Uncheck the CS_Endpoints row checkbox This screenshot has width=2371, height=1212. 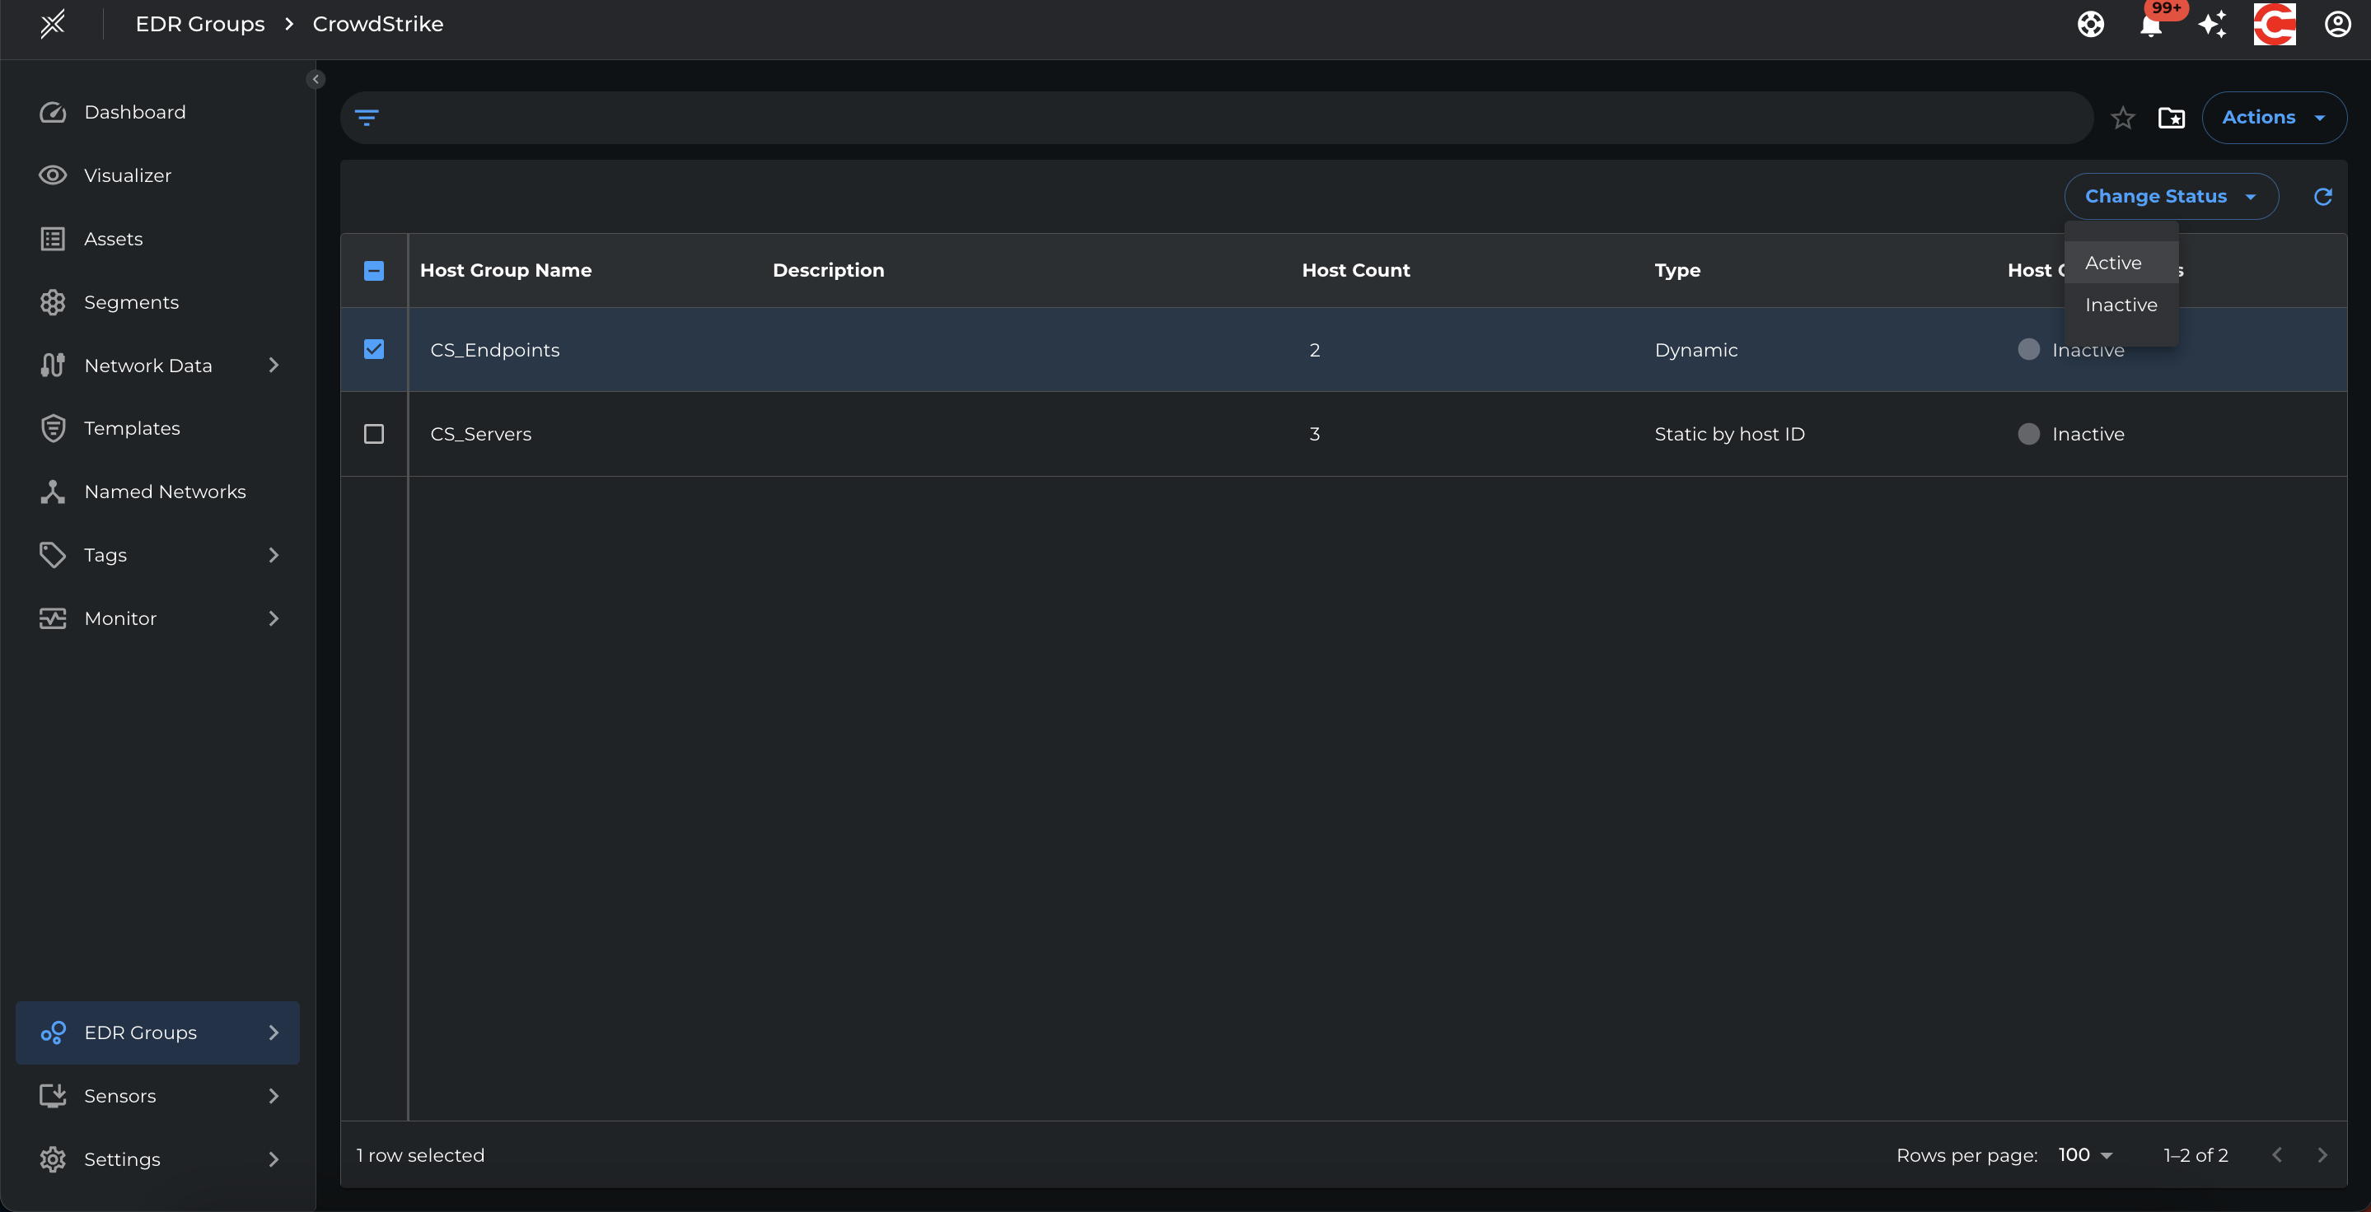(x=374, y=349)
